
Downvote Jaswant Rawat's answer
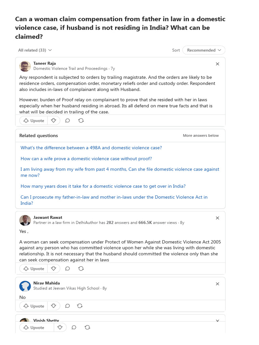point(54,269)
